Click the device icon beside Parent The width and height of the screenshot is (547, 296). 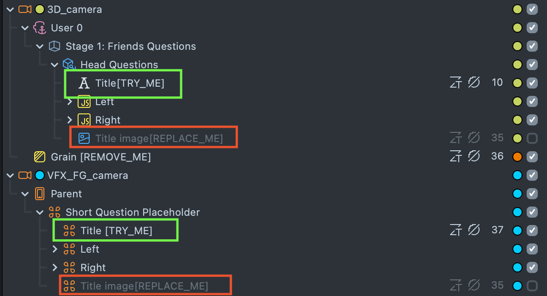tap(40, 194)
